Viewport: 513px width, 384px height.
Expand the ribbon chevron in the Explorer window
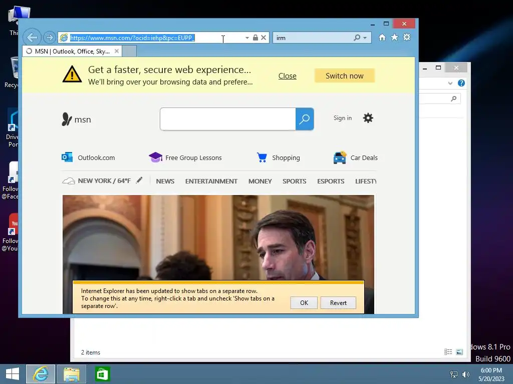[x=450, y=83]
